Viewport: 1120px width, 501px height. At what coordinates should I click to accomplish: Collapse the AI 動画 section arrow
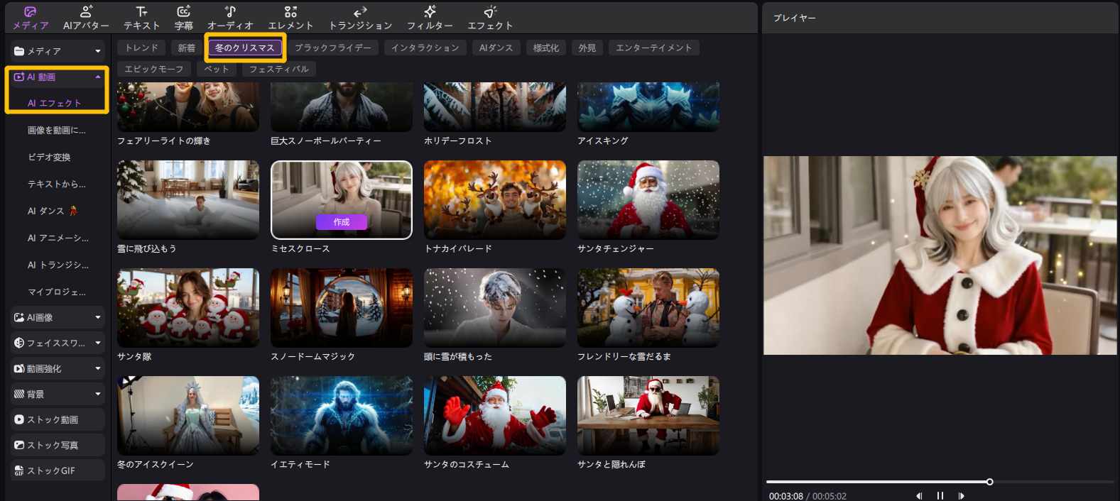pos(98,77)
